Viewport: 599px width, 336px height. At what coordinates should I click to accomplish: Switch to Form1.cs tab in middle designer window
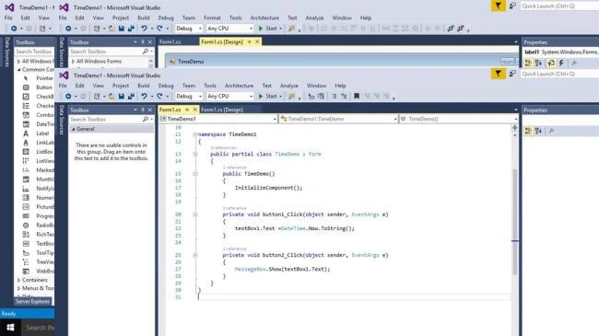point(170,42)
